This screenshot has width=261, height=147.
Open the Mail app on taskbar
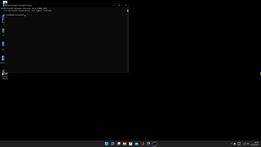click(x=137, y=144)
